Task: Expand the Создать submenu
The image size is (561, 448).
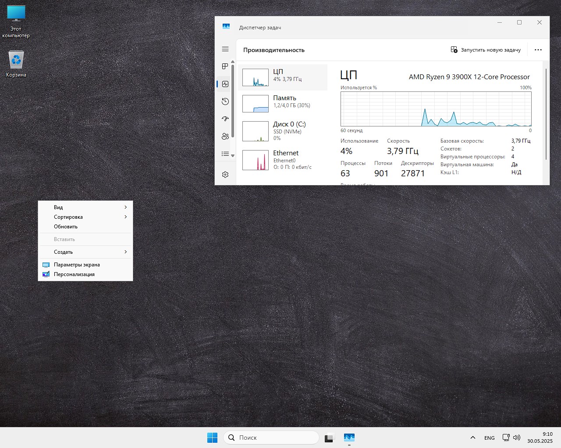Action: (85, 252)
